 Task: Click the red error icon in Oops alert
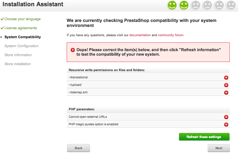[73, 50]
